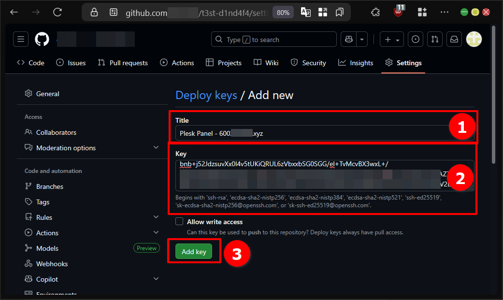Switch to the Pull requests tab
503x300 pixels.
tap(123, 63)
